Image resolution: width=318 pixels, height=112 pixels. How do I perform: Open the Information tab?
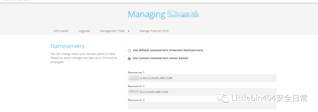(61, 31)
